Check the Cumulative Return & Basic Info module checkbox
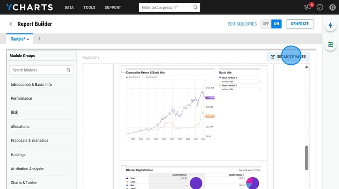This screenshot has height=189, width=339. tap(124, 70)
